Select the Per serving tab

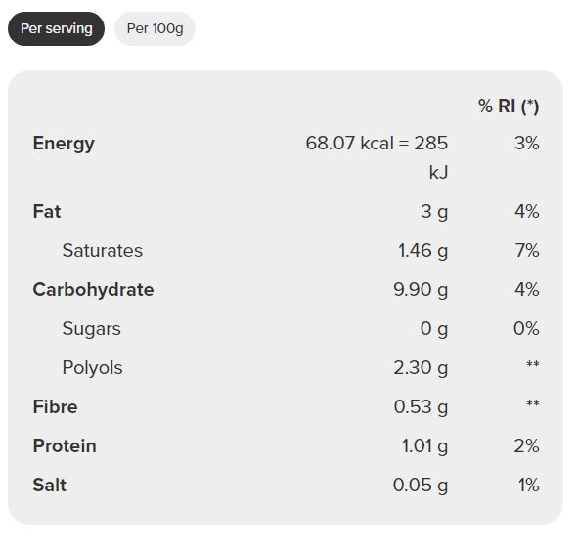(56, 28)
